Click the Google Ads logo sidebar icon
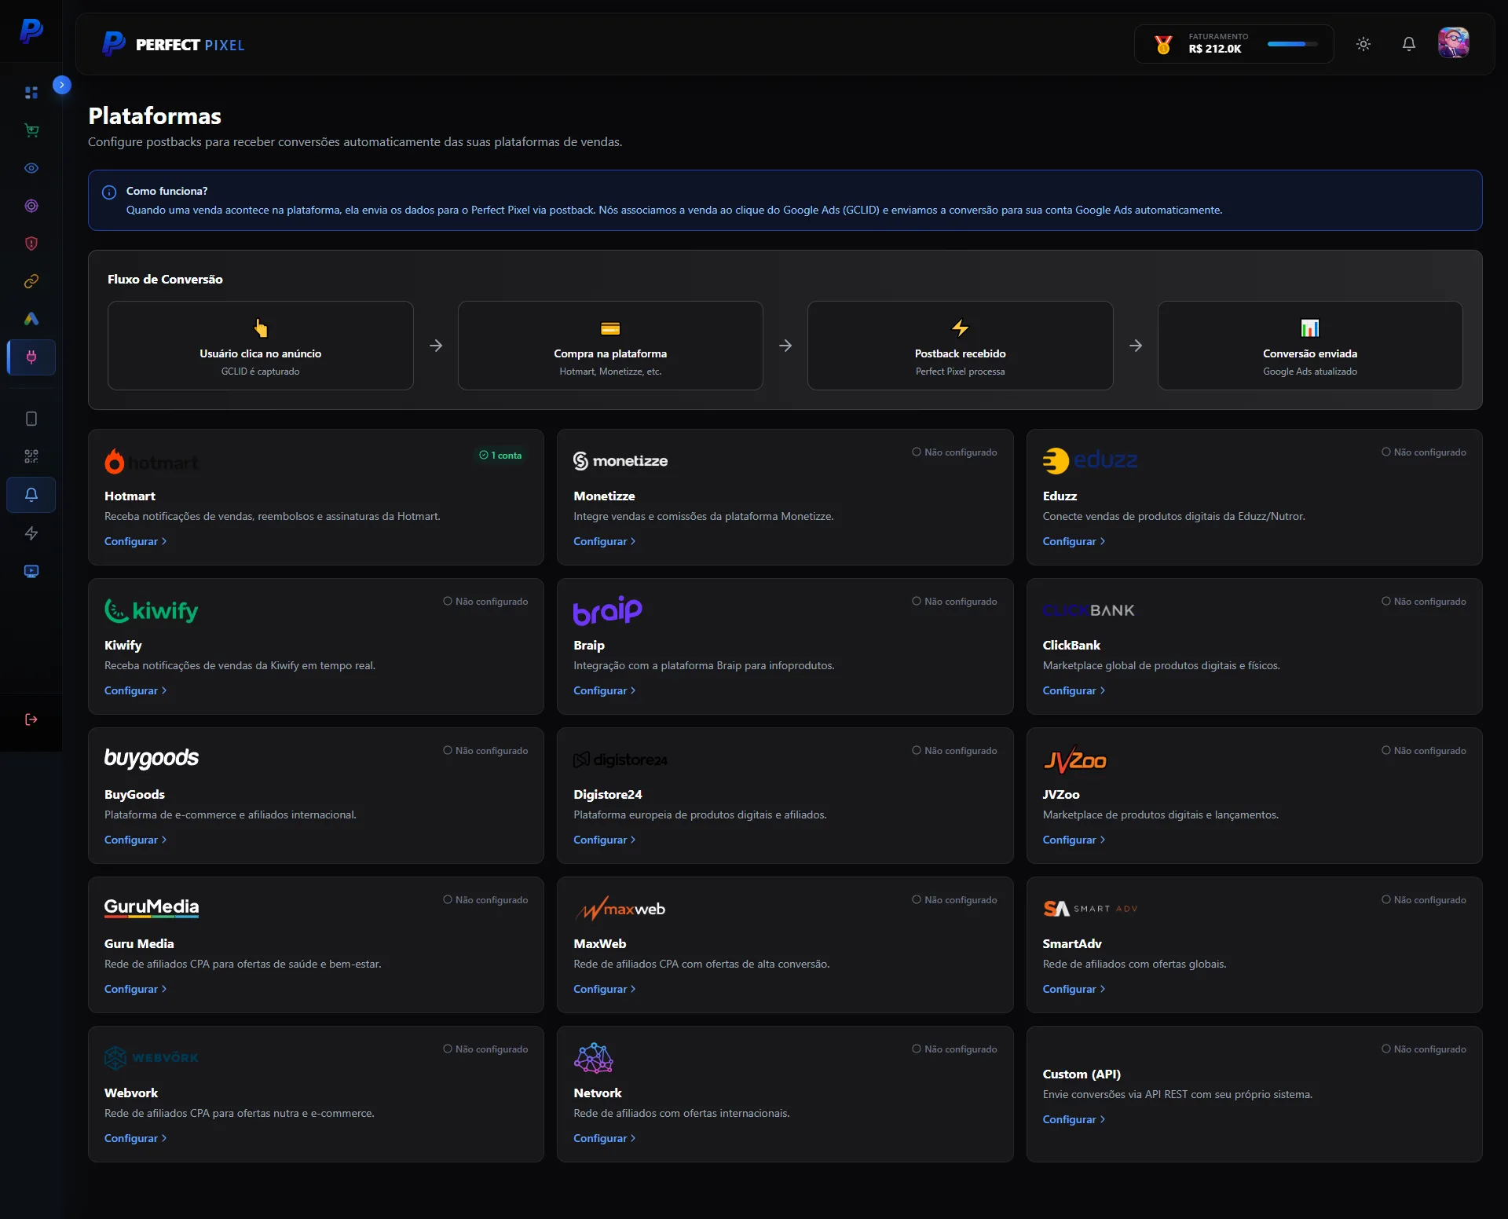The height and width of the screenshot is (1219, 1508). pyautogui.click(x=31, y=319)
